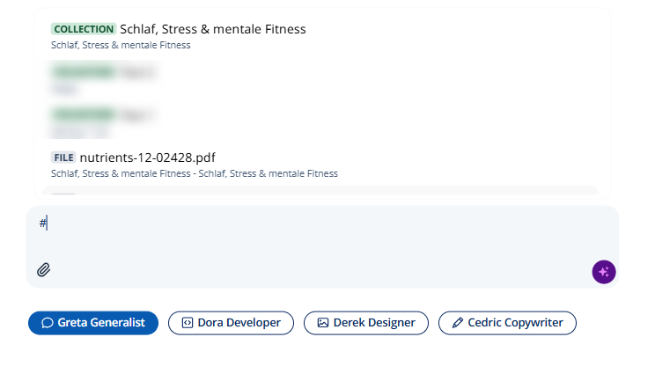Switch assistant to Cedric Copywriter
The width and height of the screenshot is (655, 381).
pos(508,323)
